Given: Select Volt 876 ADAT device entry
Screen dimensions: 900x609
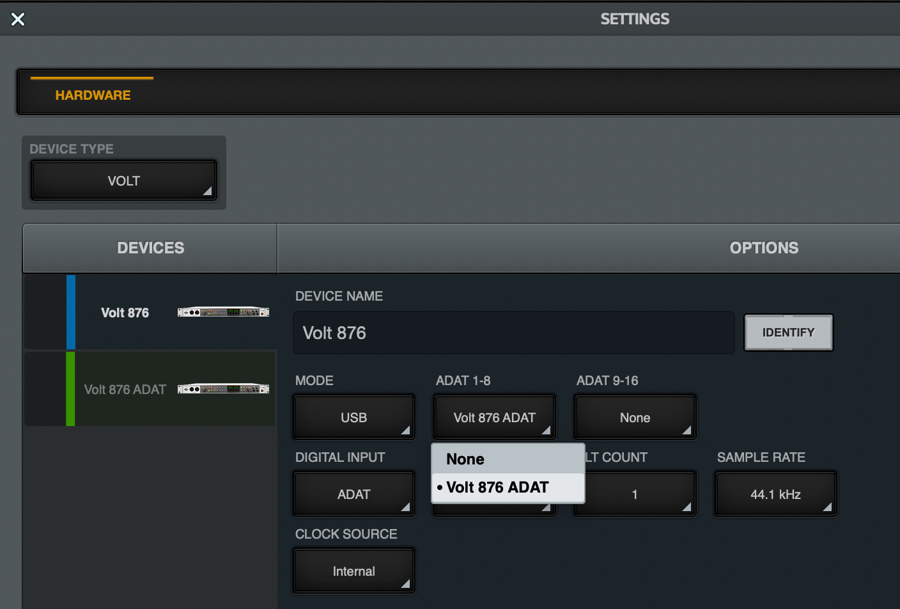Looking at the screenshot, I should click(x=125, y=390).
